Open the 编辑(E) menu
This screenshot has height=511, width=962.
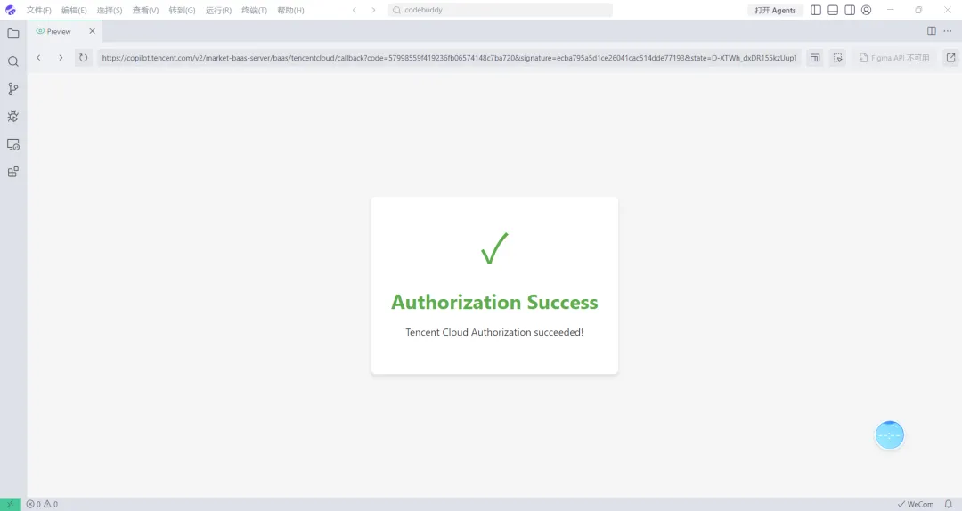74,10
